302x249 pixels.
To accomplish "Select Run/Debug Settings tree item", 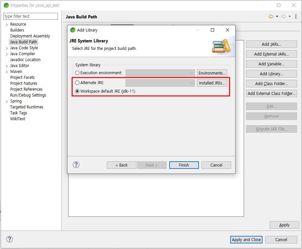I will (28, 95).
